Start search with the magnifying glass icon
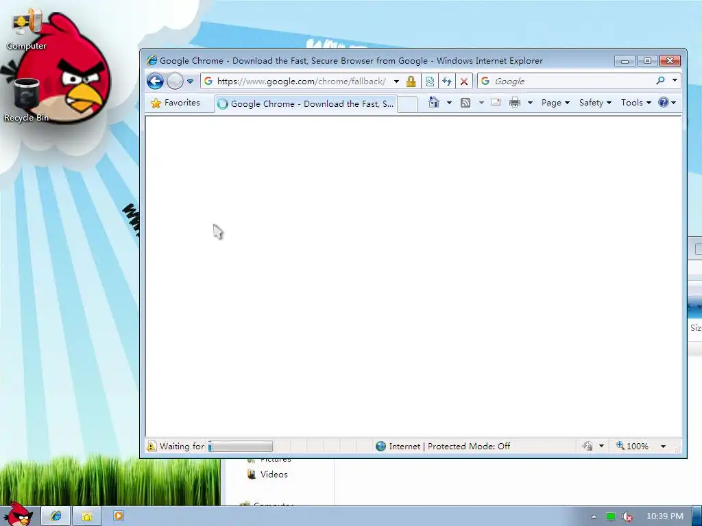 point(660,81)
